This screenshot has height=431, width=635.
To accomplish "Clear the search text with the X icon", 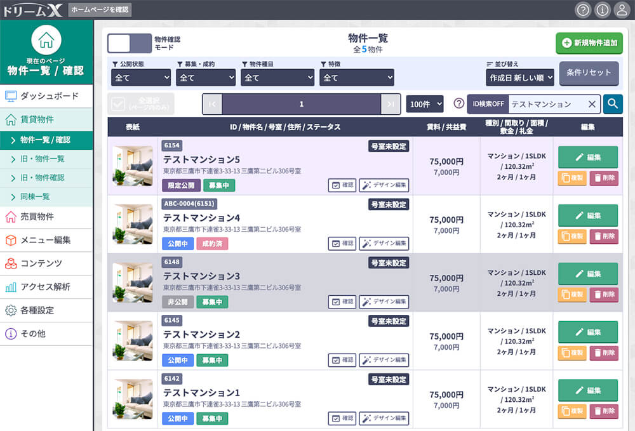I will (592, 104).
